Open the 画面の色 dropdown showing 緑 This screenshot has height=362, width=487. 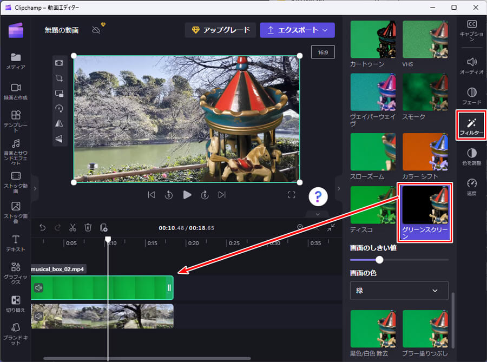(399, 291)
